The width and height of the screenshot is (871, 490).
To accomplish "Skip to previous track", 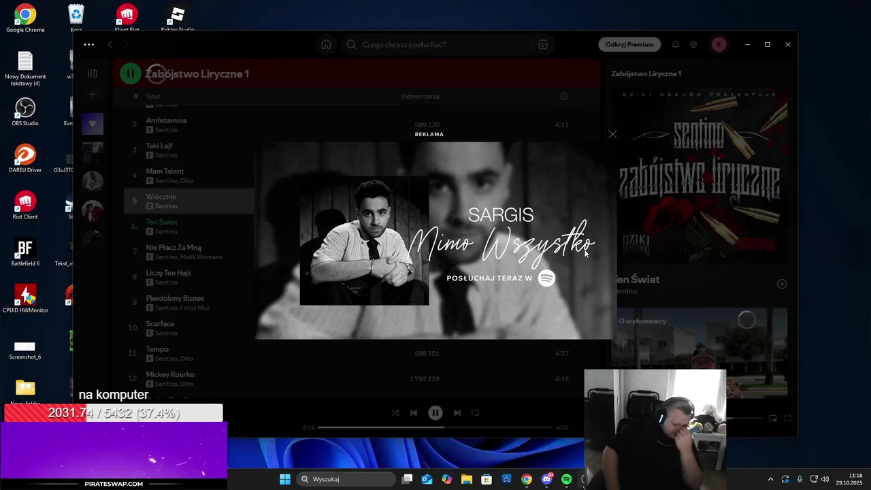I will click(414, 413).
